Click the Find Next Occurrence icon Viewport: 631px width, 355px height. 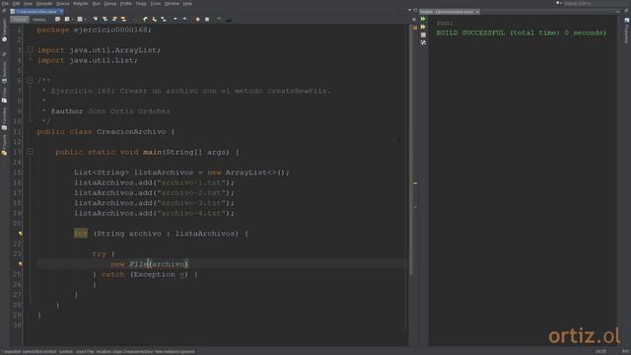tap(114, 19)
